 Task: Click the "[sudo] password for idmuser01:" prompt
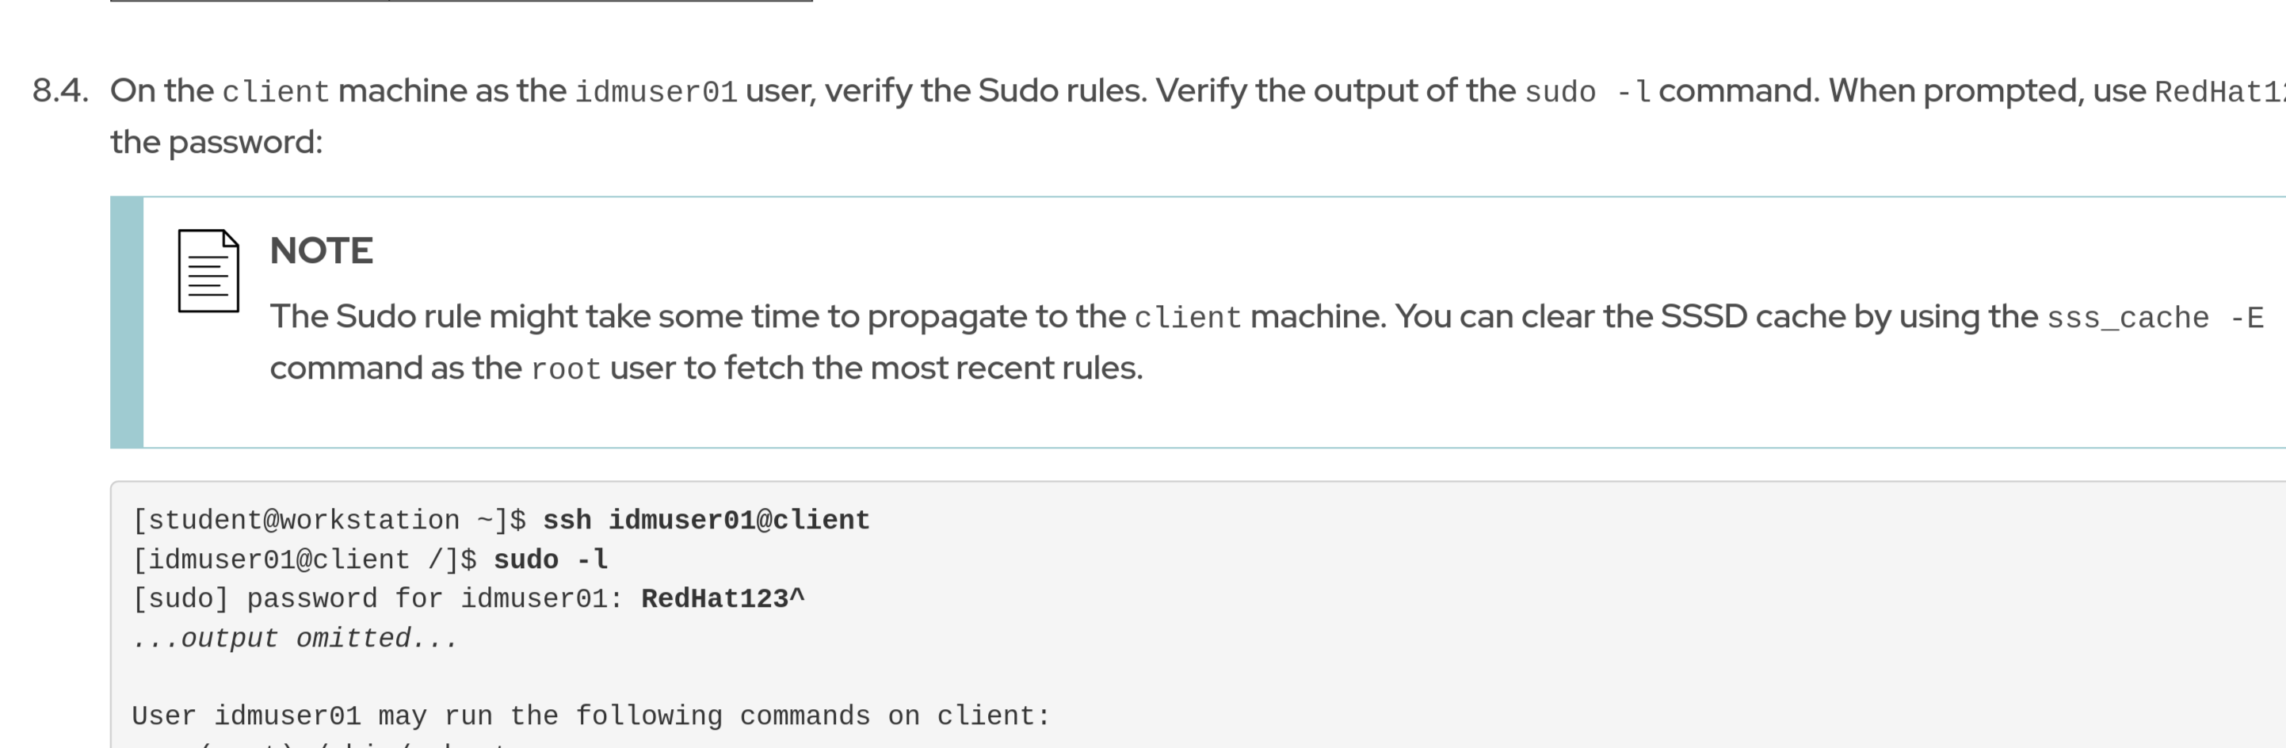click(x=378, y=599)
